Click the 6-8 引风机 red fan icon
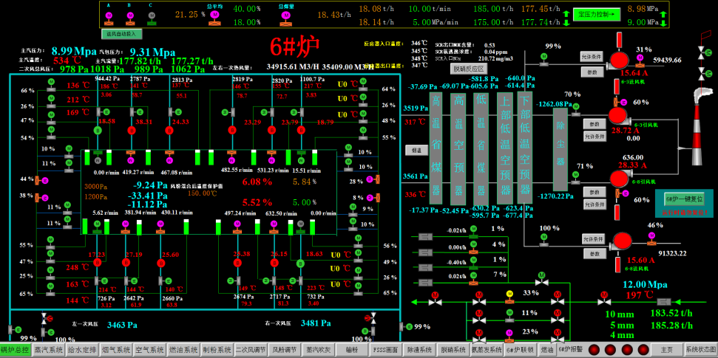718x358 pixels. coord(620,179)
